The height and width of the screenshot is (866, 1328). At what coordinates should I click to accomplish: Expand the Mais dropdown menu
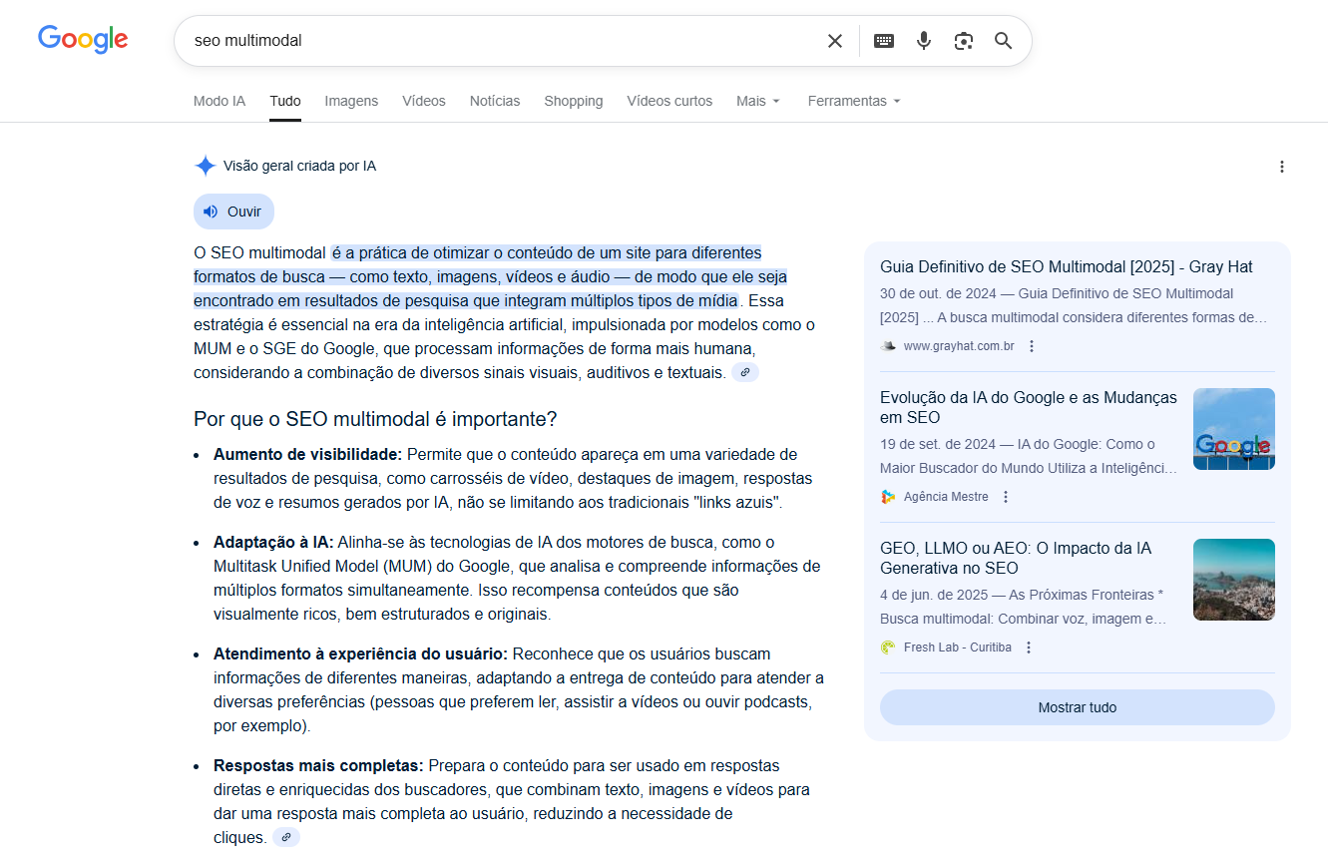point(758,101)
